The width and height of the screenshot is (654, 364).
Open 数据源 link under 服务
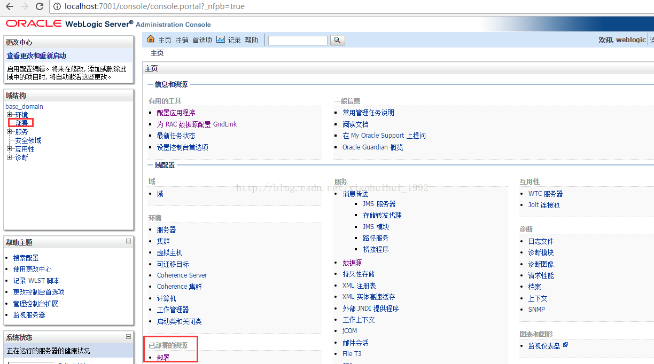click(x=352, y=263)
